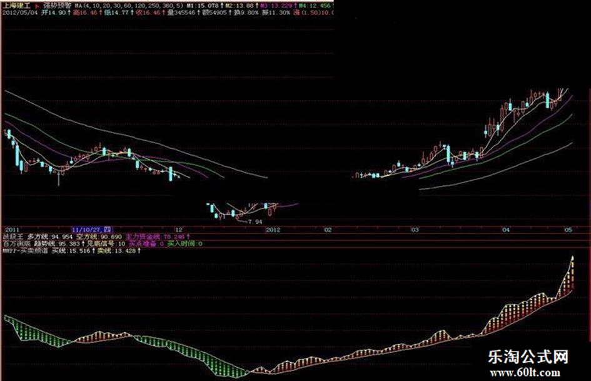This screenshot has width=591, height=381.
Task: Click the 波段王 indicator name
Action: [x=13, y=237]
